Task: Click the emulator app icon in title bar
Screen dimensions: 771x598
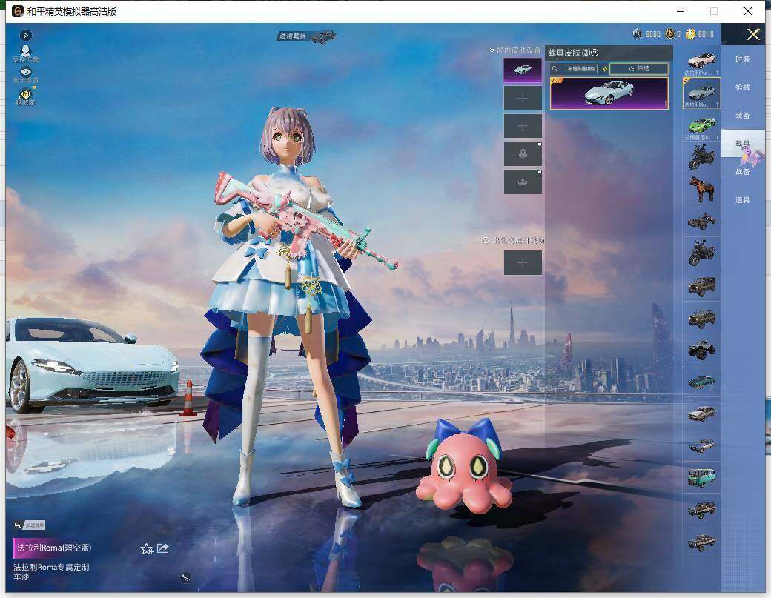Action: click(18, 11)
